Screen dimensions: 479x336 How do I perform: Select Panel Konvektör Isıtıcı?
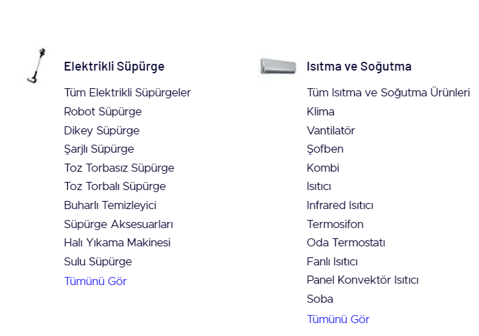(x=362, y=280)
